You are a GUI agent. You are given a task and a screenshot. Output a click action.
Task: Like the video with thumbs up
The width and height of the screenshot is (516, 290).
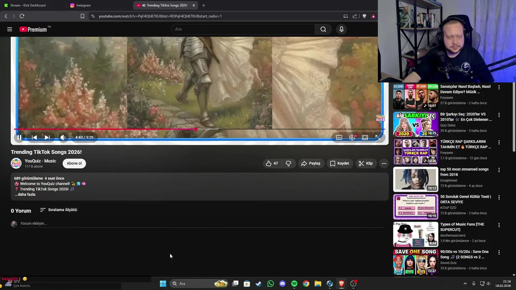272,164
